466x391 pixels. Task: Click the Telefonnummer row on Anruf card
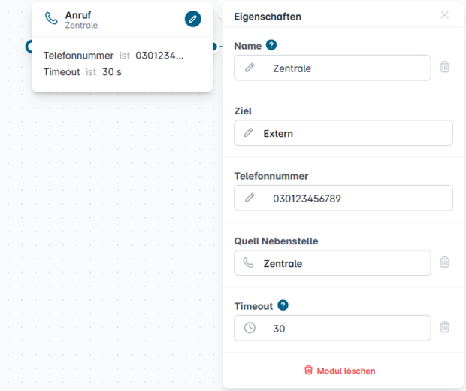tap(113, 56)
